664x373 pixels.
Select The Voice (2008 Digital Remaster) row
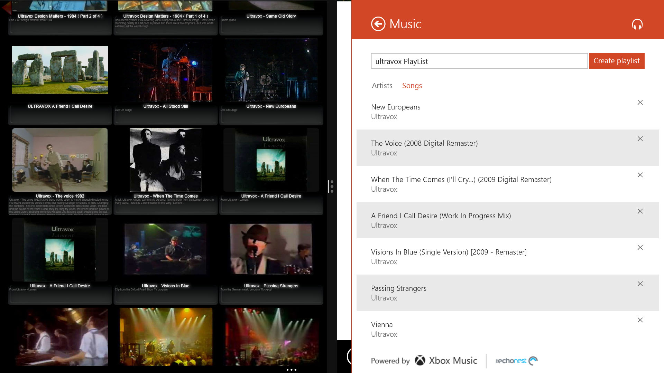tap(508, 148)
